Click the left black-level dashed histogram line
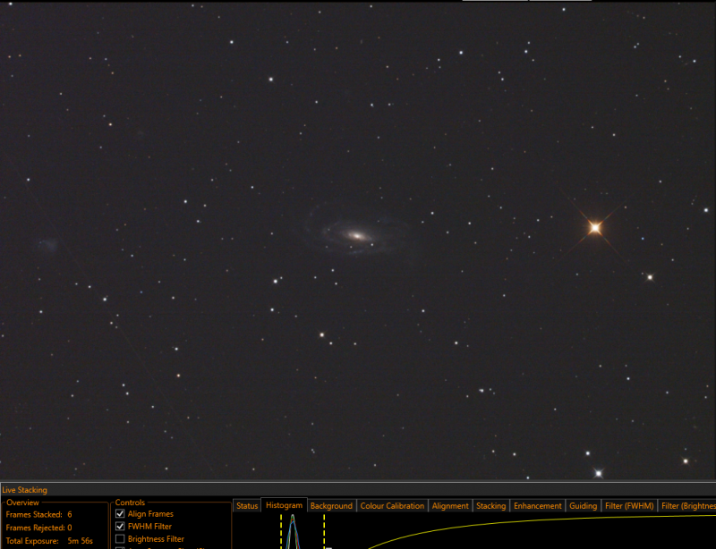This screenshot has height=549, width=716. [281, 532]
